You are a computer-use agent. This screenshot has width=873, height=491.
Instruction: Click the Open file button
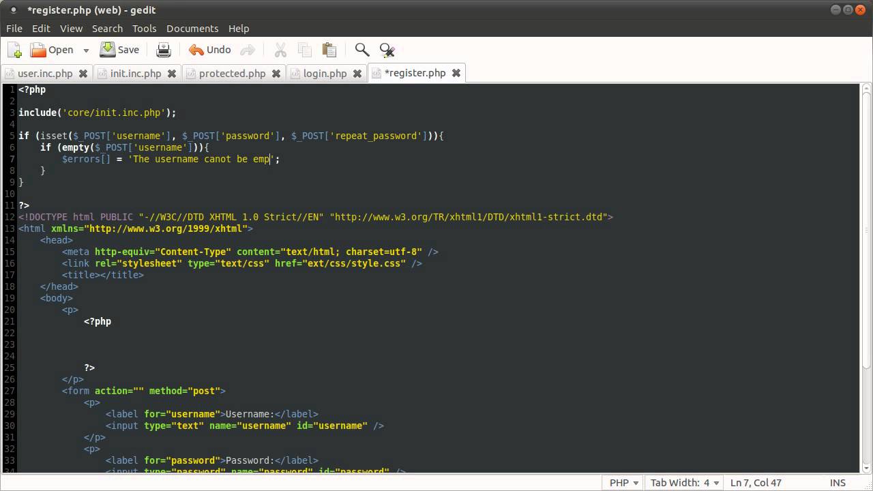(x=52, y=50)
